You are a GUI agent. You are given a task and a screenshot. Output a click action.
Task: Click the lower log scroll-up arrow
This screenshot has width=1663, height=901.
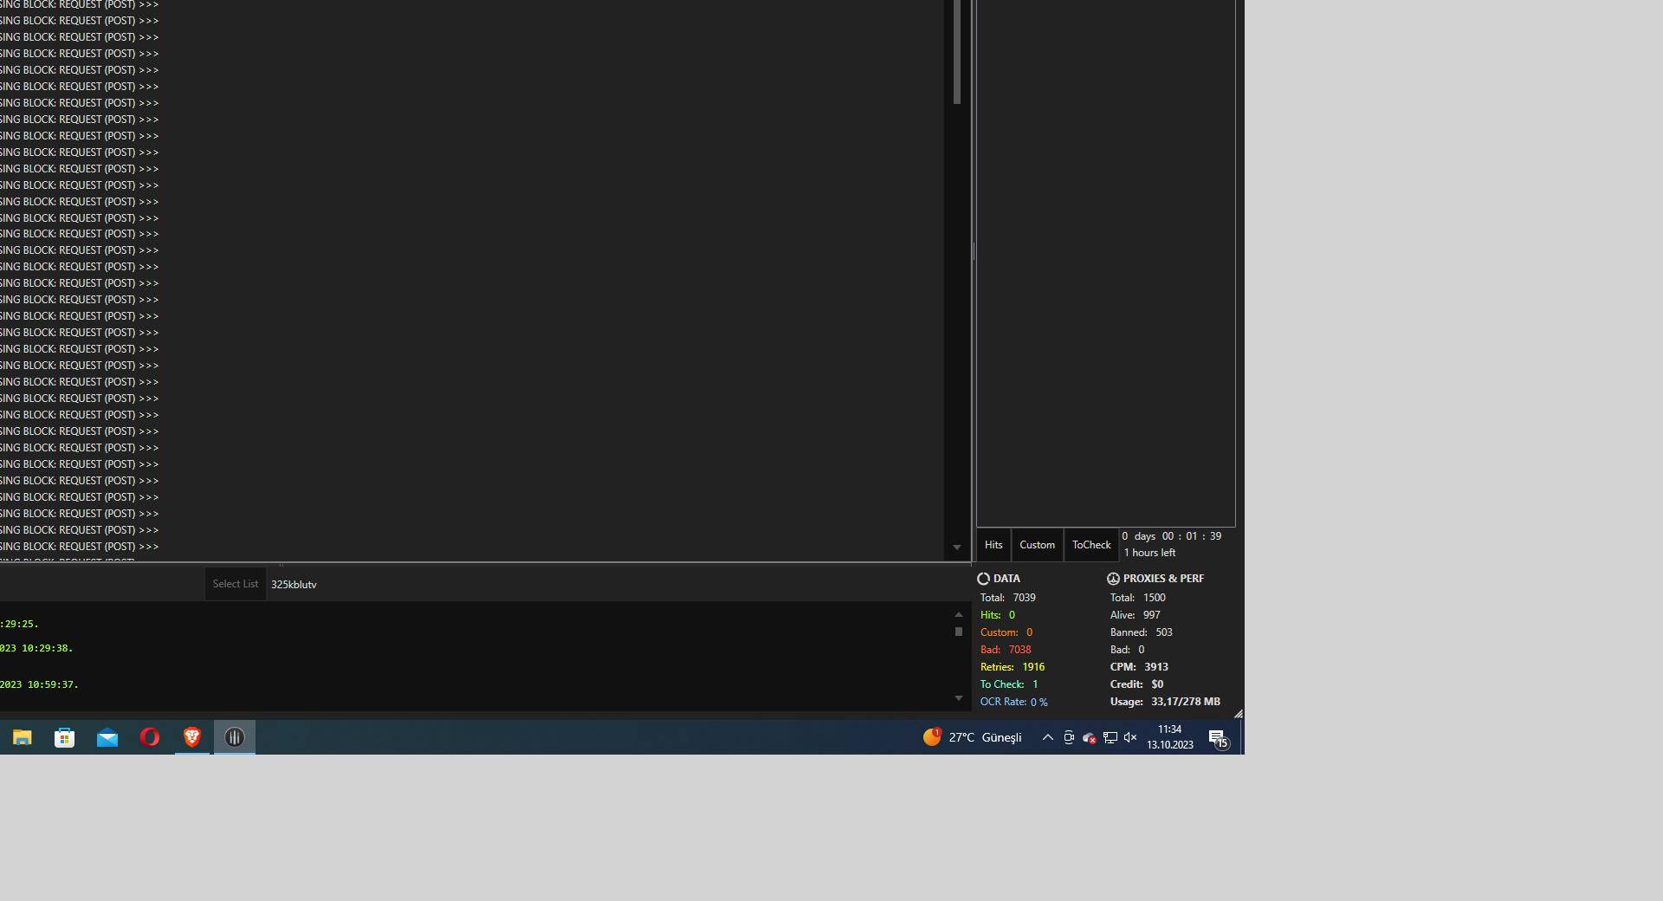click(x=959, y=614)
